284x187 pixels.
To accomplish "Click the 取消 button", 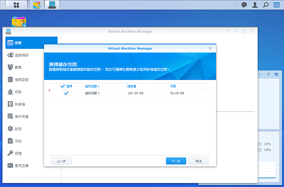I will pyautogui.click(x=198, y=161).
